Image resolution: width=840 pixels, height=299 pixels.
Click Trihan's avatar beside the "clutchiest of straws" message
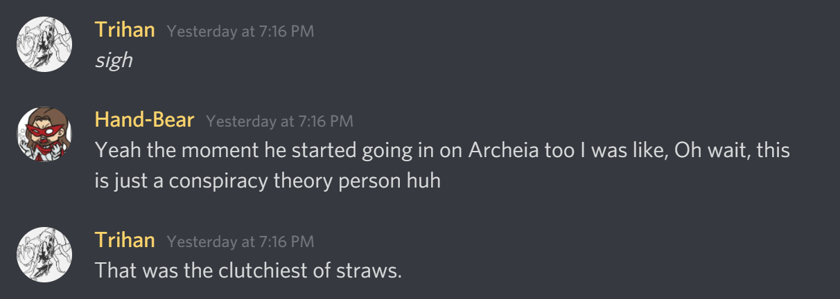[x=44, y=254]
